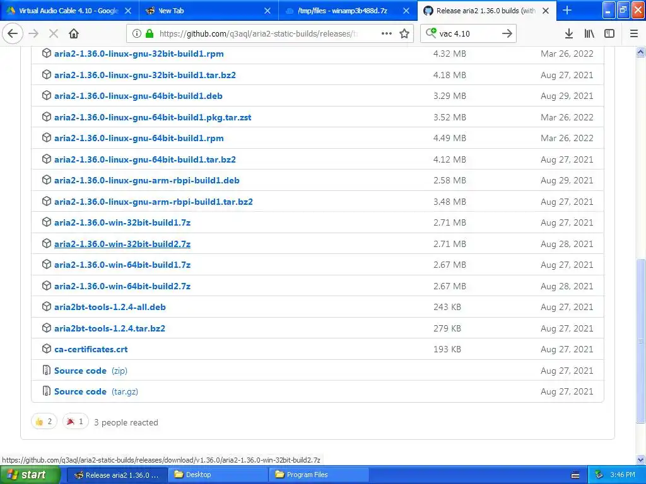Toggle the sidebar view icon
646x484 pixels.
click(609, 33)
